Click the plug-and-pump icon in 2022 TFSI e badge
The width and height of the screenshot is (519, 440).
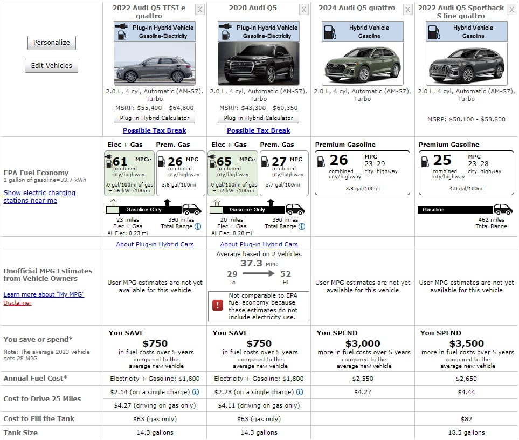(x=121, y=31)
